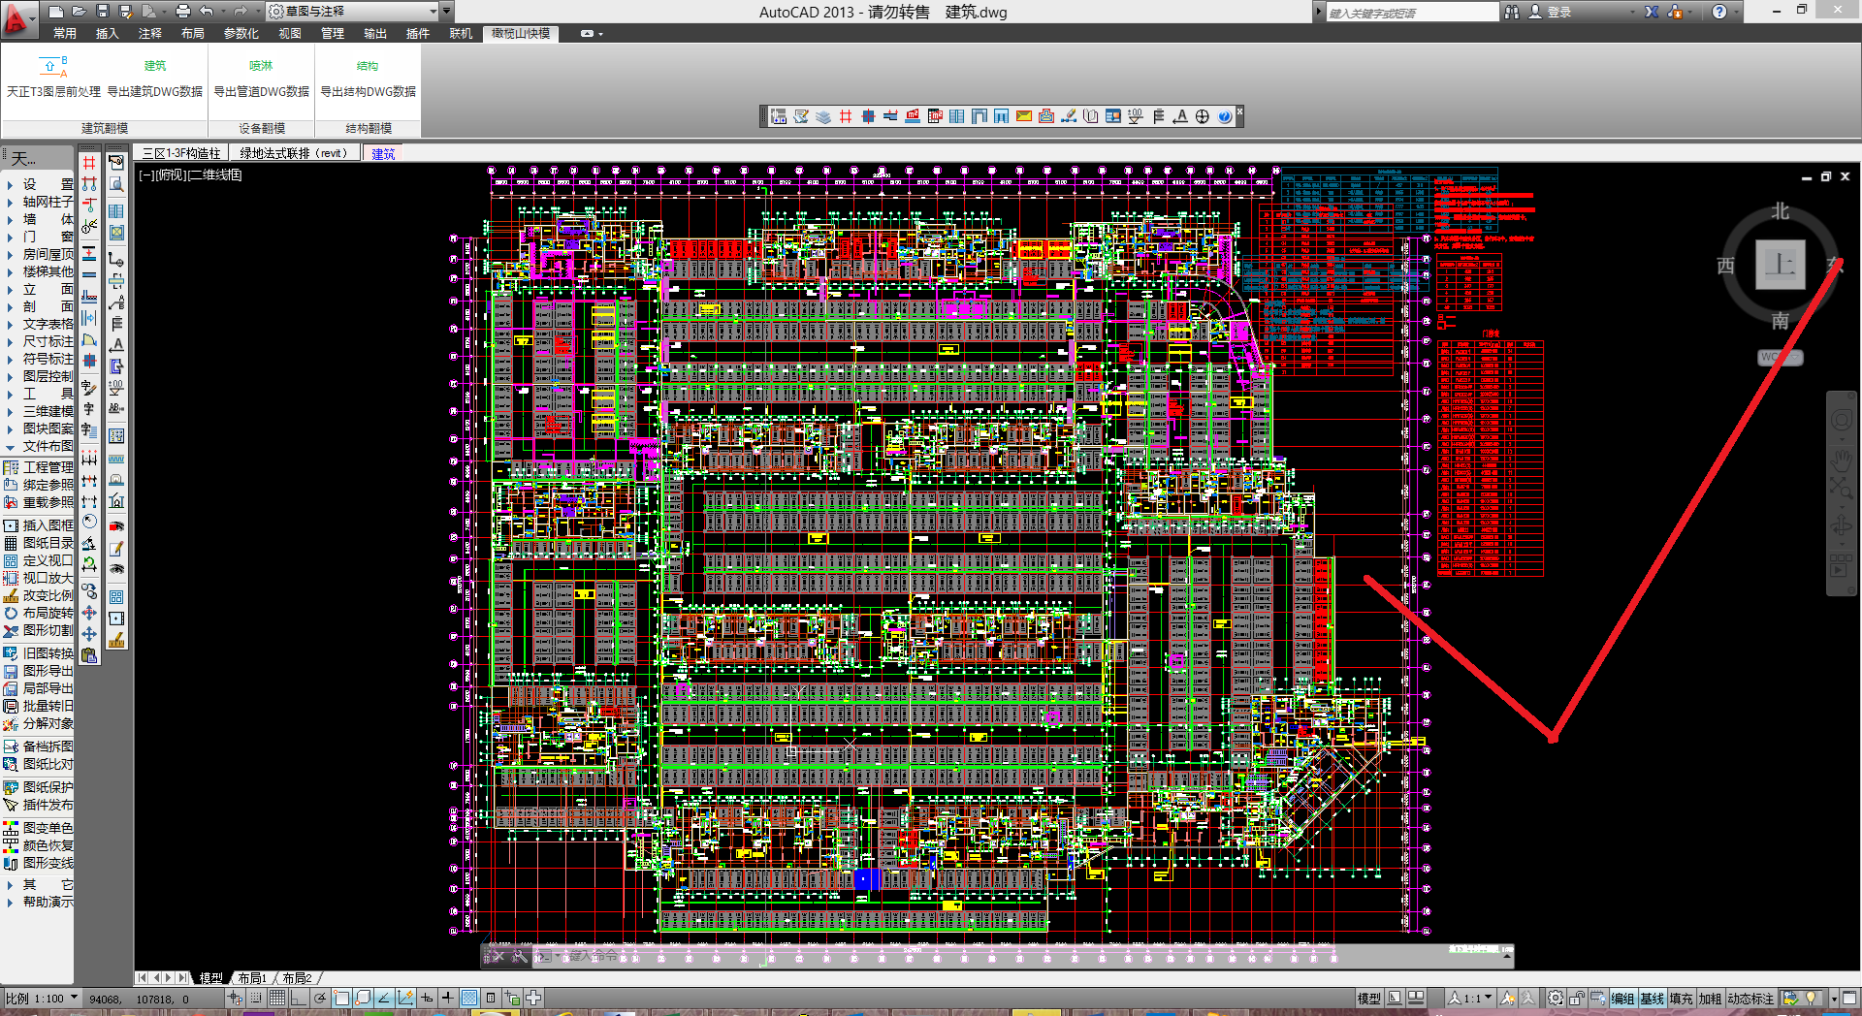
Task: Click the ViewCube 北 compass label
Action: pyautogui.click(x=1781, y=210)
